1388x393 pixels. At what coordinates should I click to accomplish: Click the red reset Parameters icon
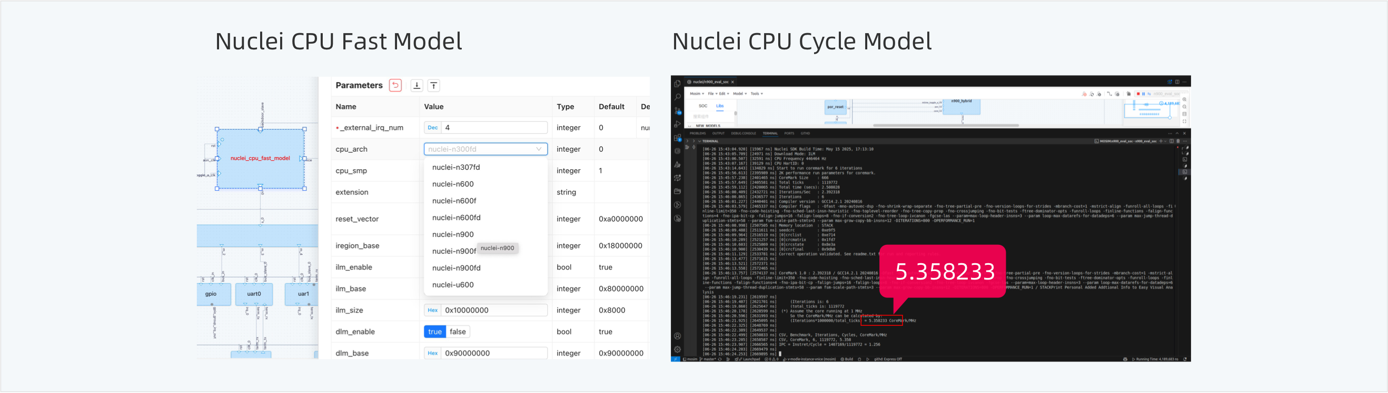[395, 86]
